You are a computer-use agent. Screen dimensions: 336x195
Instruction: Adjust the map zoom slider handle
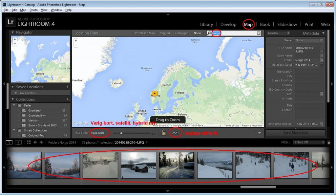(x=121, y=133)
